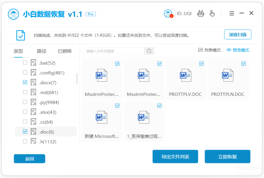The width and height of the screenshot is (264, 178).
Task: Switch to the 已删除 tab
Action: 65,51
